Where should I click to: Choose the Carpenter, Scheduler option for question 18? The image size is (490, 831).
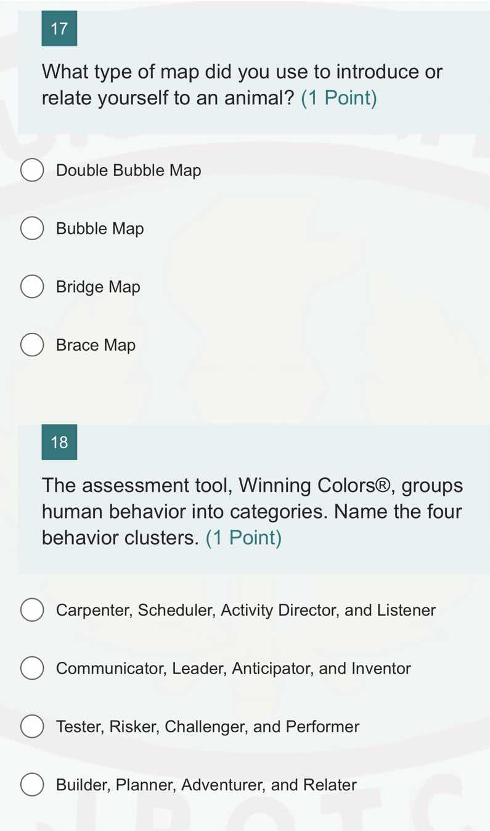32,610
